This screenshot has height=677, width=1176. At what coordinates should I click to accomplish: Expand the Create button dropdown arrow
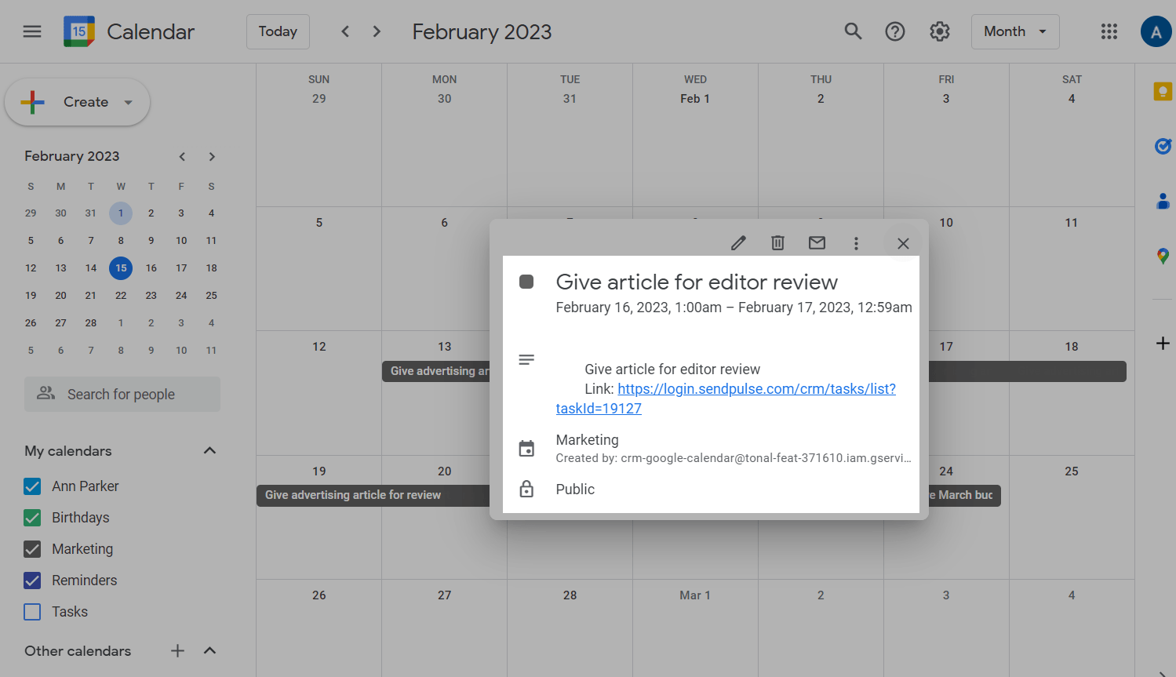129,102
